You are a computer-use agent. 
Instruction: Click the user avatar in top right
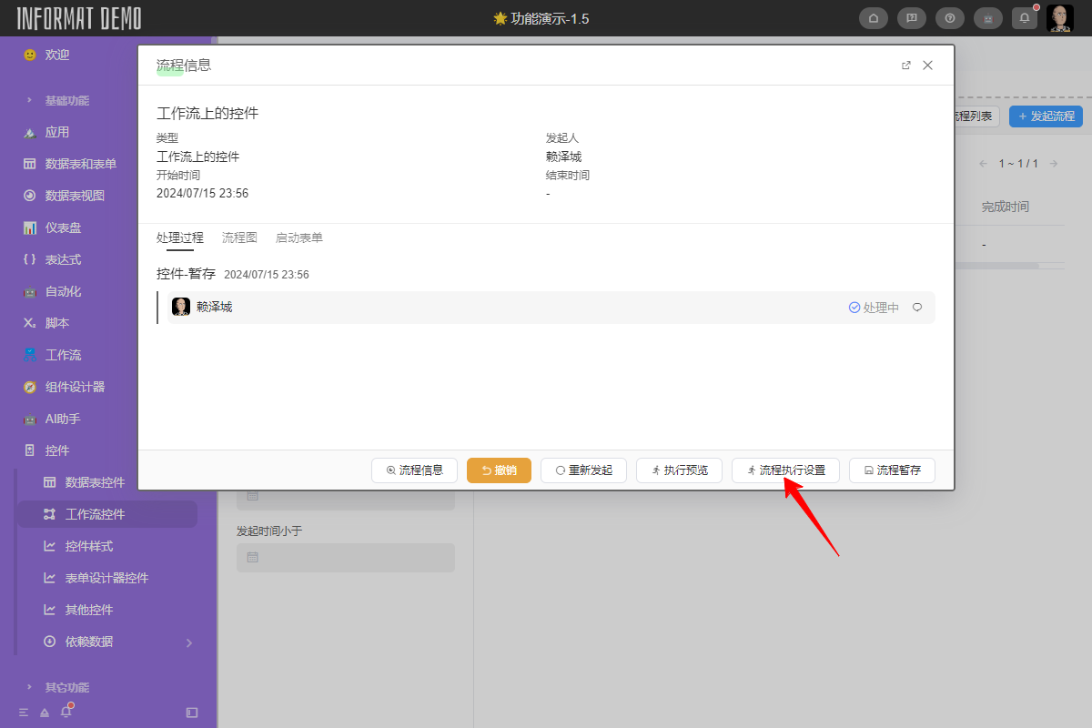click(x=1060, y=18)
